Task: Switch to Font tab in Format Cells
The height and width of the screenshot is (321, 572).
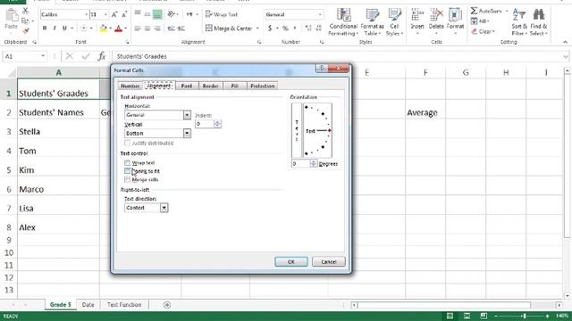Action: coord(187,86)
